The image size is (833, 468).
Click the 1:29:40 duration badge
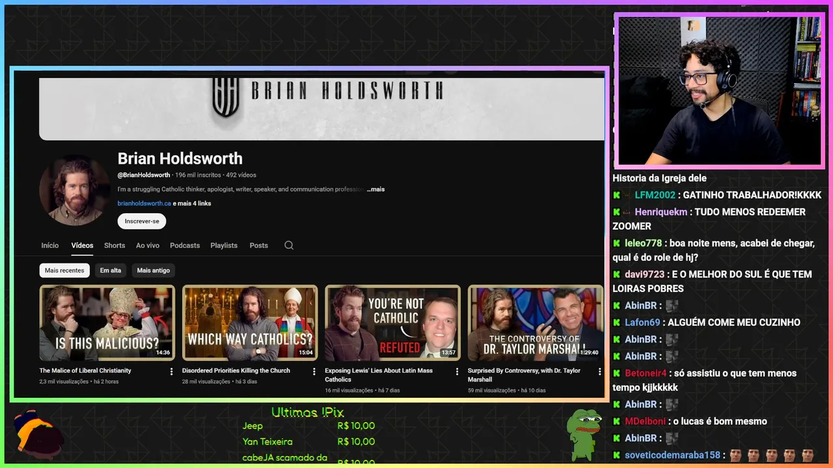tap(589, 352)
